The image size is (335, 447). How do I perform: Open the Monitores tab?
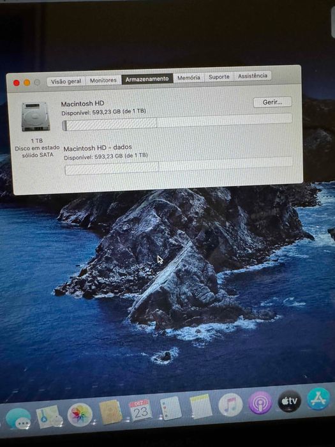click(x=103, y=80)
